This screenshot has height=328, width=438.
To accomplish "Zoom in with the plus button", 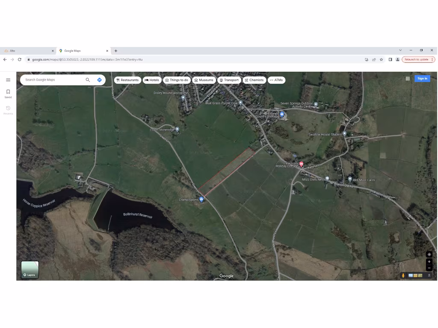I will click(429, 261).
